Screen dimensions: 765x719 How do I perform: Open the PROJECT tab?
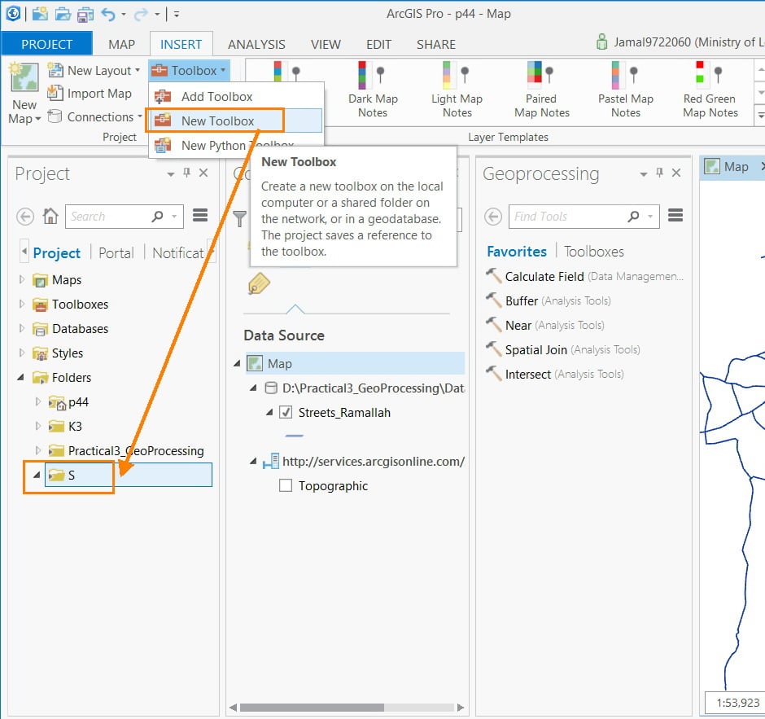[47, 45]
